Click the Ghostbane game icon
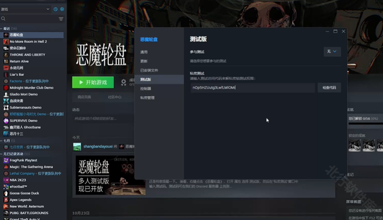The height and width of the screenshot is (220, 383). (x=6, y=128)
